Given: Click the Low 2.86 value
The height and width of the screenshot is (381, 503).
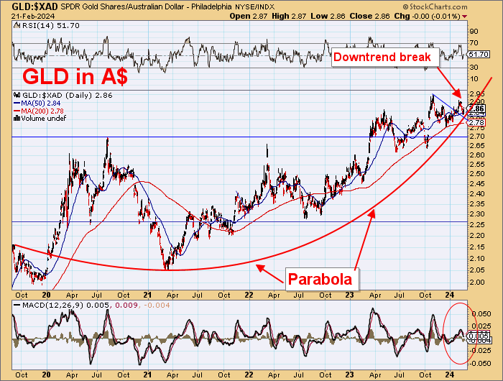Looking at the screenshot, I should [328, 16].
